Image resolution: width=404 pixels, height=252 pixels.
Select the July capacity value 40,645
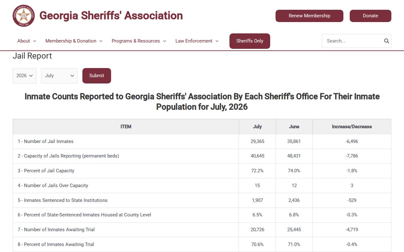click(257, 156)
